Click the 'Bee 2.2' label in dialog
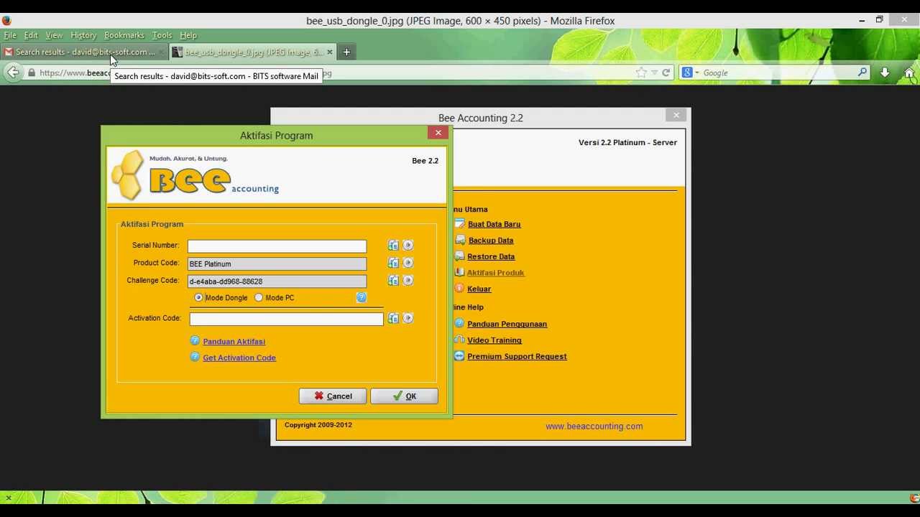The height and width of the screenshot is (517, 920). click(x=425, y=161)
